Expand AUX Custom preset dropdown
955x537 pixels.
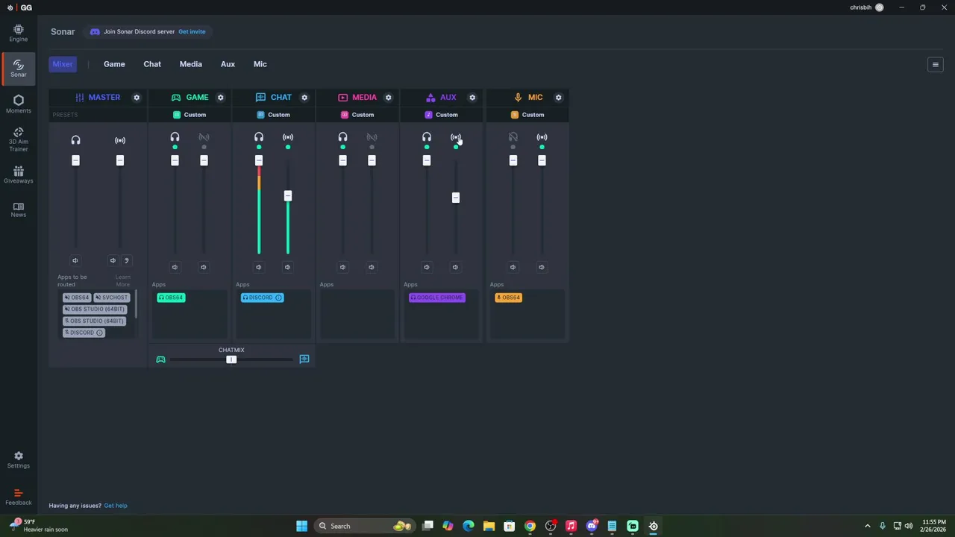(x=442, y=115)
